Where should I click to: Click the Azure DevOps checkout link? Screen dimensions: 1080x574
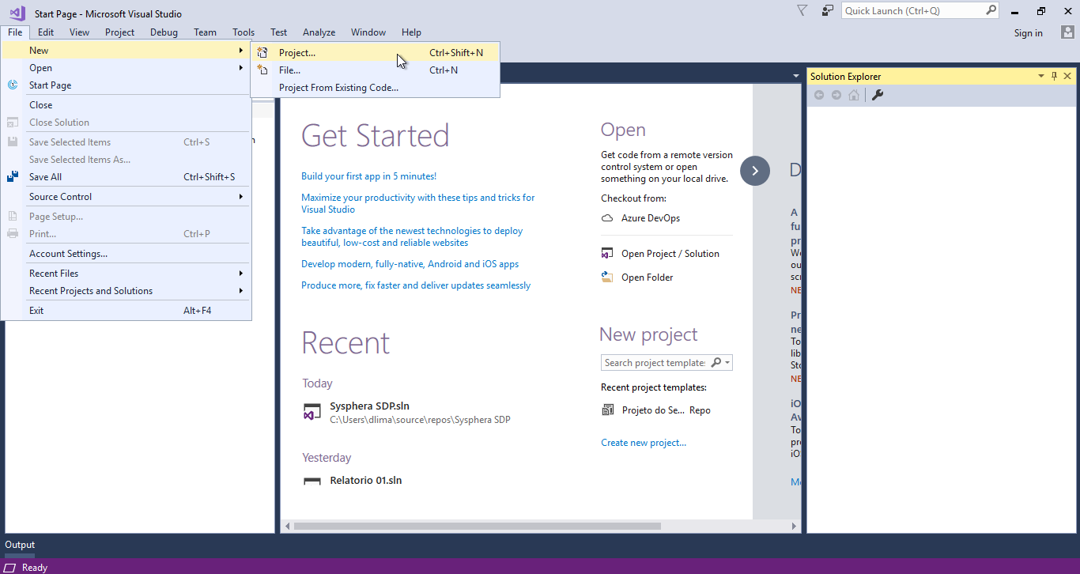point(651,218)
